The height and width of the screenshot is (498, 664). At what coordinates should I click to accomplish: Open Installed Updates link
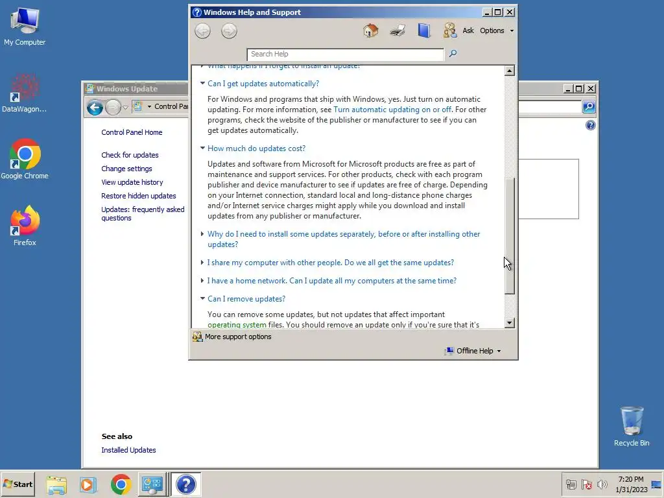128,450
